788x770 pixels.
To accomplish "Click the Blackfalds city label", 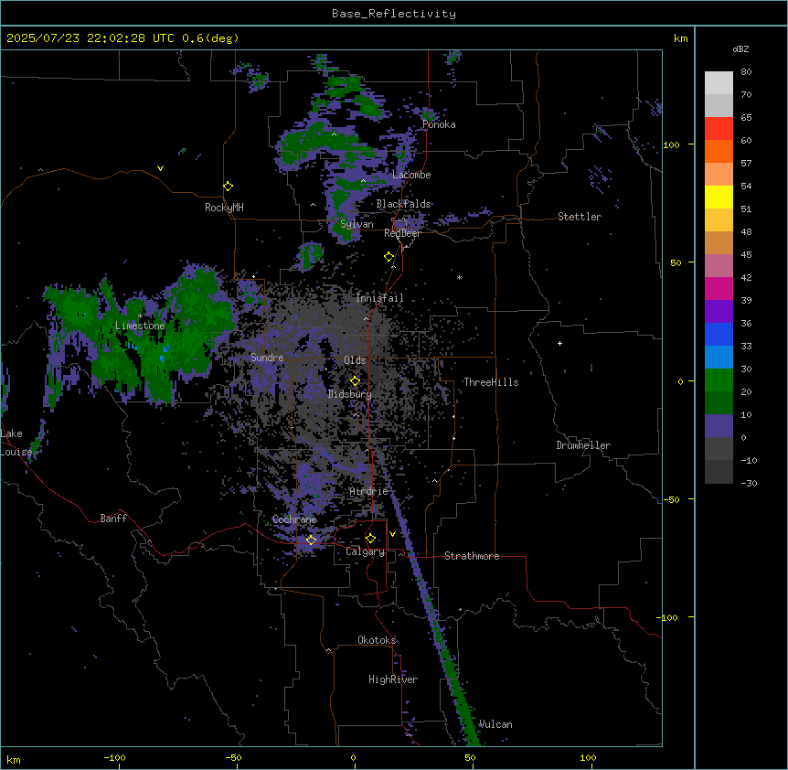I will click(403, 204).
